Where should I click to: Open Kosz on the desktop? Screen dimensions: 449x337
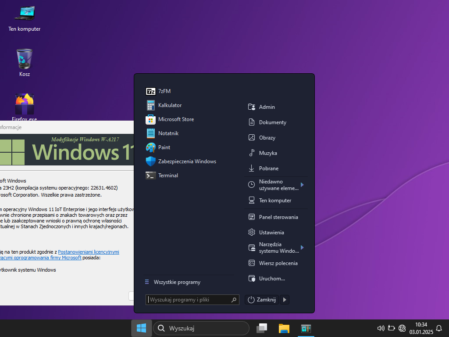[x=25, y=61]
